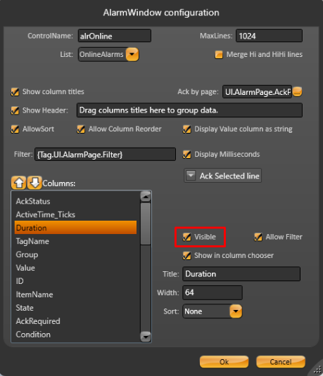Image resolution: width=323 pixels, height=376 pixels.
Task: Click the columns list scroll-down arrow
Action: [x=146, y=337]
